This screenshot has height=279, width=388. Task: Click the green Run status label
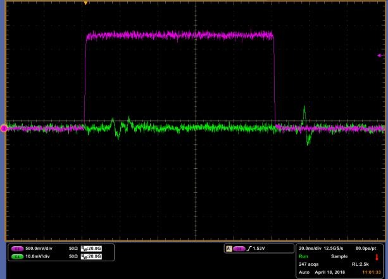303,256
